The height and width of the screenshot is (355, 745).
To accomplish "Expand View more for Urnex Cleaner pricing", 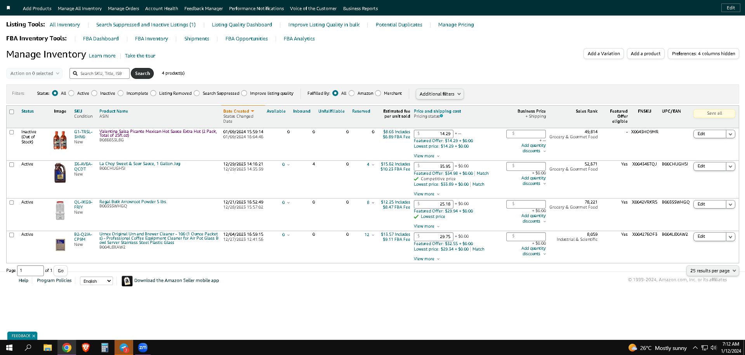I will [x=427, y=259].
